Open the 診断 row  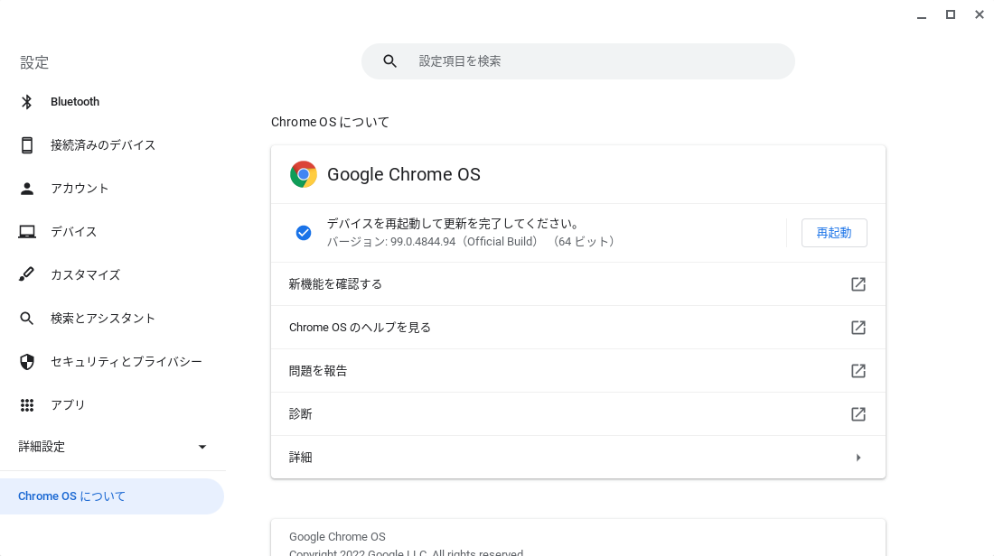click(x=578, y=414)
